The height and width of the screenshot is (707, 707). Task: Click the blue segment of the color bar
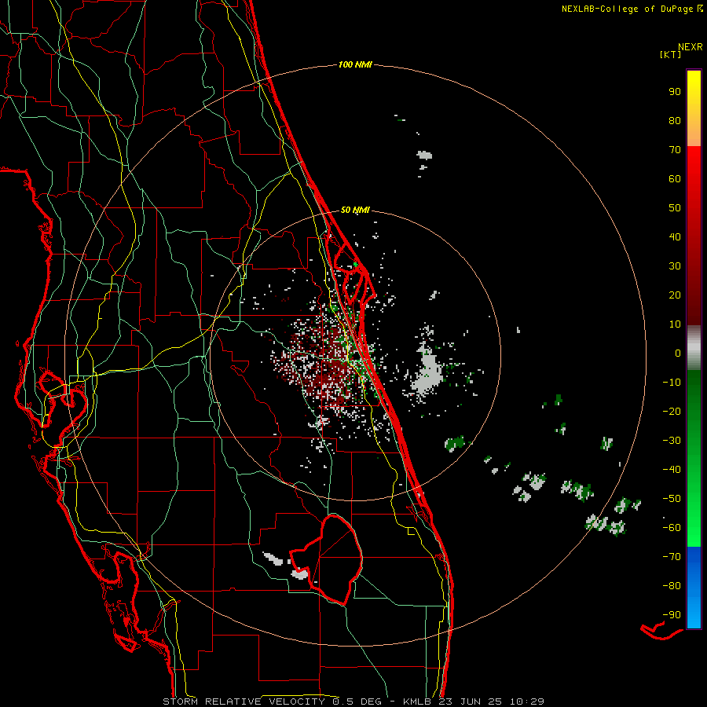[x=694, y=587]
